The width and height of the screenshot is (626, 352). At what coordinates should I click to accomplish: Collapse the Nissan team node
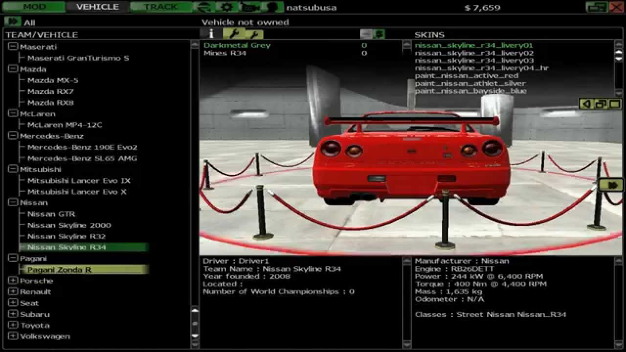coord(13,202)
